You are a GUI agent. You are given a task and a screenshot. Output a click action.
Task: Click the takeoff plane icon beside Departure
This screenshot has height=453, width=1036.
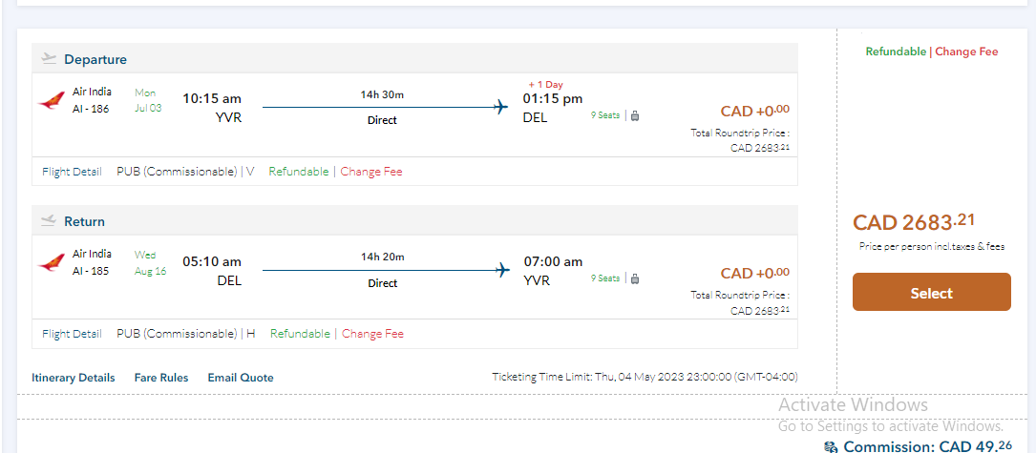pos(50,59)
